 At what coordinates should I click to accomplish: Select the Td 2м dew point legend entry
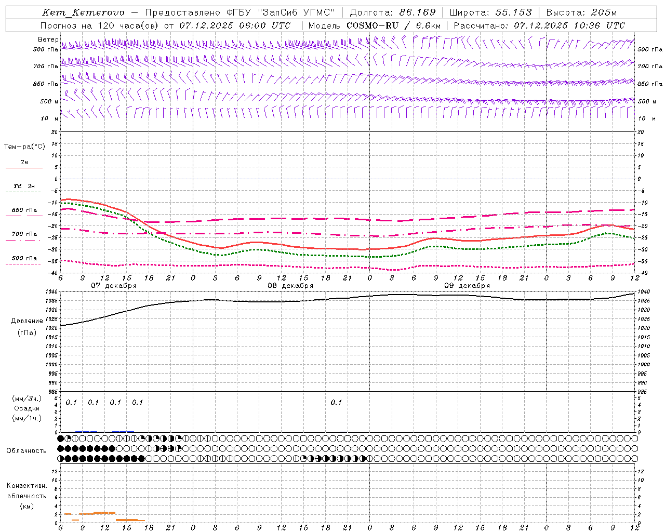(x=24, y=186)
